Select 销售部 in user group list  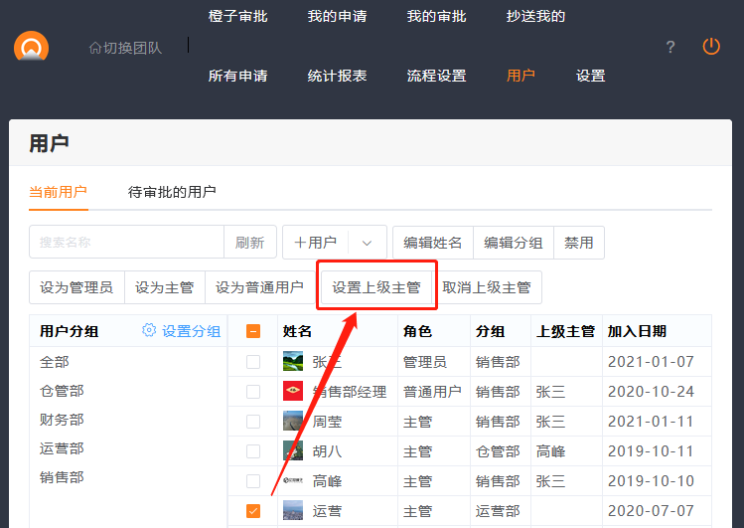pyautogui.click(x=62, y=477)
